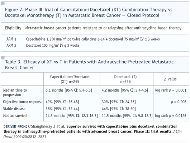190x143 pixels.
Task: Select the Objective tumor response row label
Action: (23, 102)
